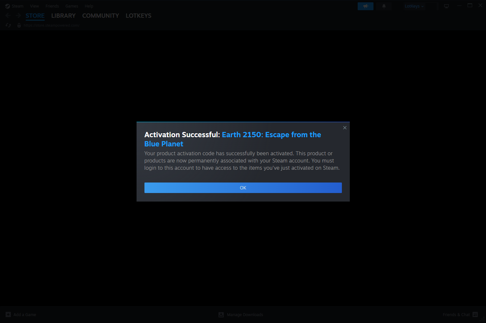Click the OK button in activation dialog
The height and width of the screenshot is (323, 486).
tap(243, 188)
